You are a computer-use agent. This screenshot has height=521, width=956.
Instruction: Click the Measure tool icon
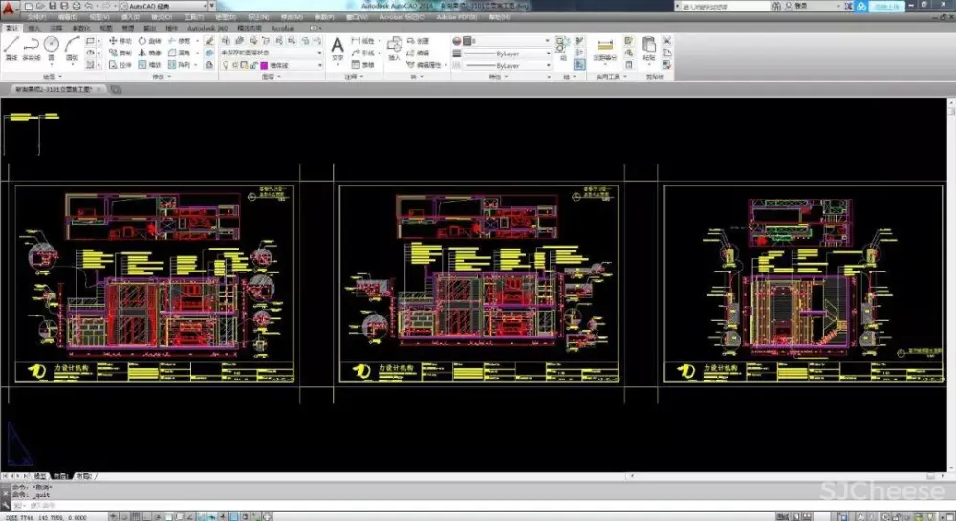[x=603, y=46]
